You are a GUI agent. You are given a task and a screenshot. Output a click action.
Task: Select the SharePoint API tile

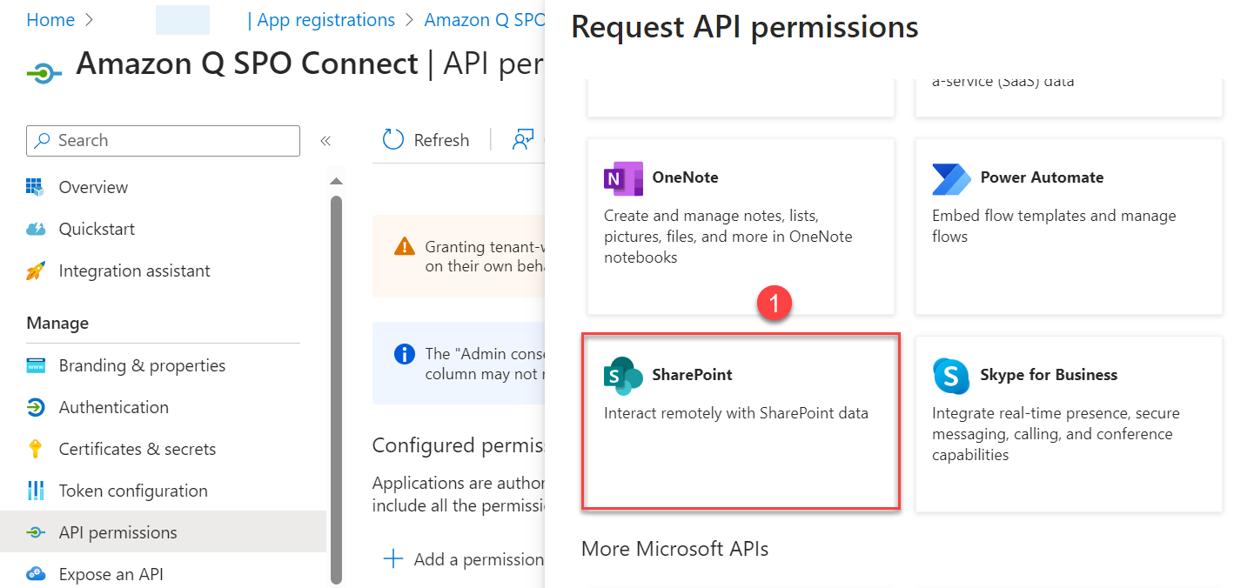(x=741, y=422)
